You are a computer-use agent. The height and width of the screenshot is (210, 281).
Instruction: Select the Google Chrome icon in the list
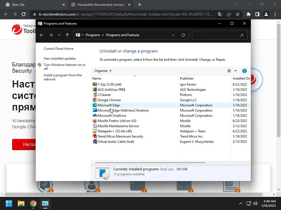95,100
